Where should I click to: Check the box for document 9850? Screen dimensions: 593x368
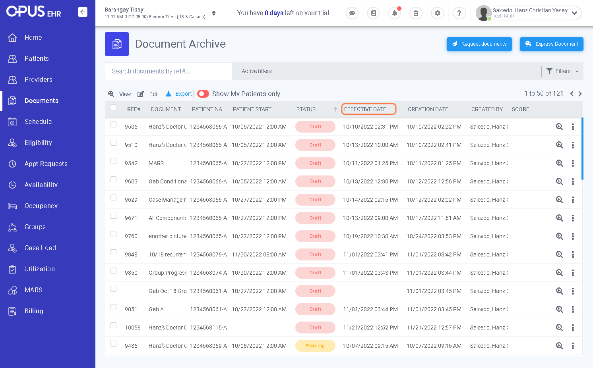(114, 271)
